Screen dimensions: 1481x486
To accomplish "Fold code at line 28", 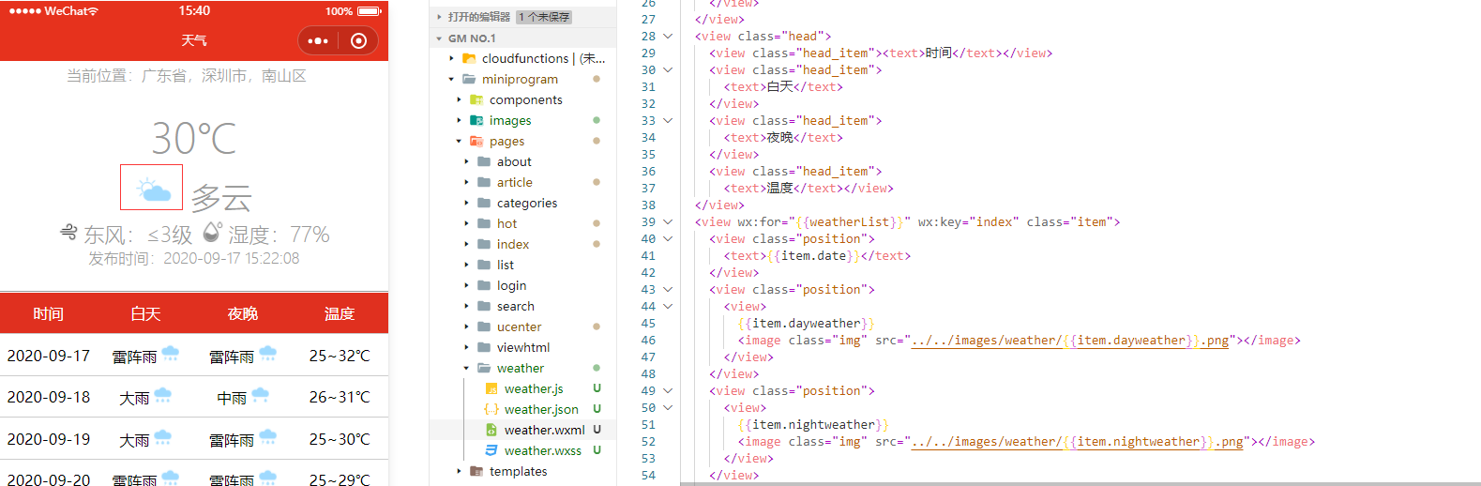I will 668,37.
